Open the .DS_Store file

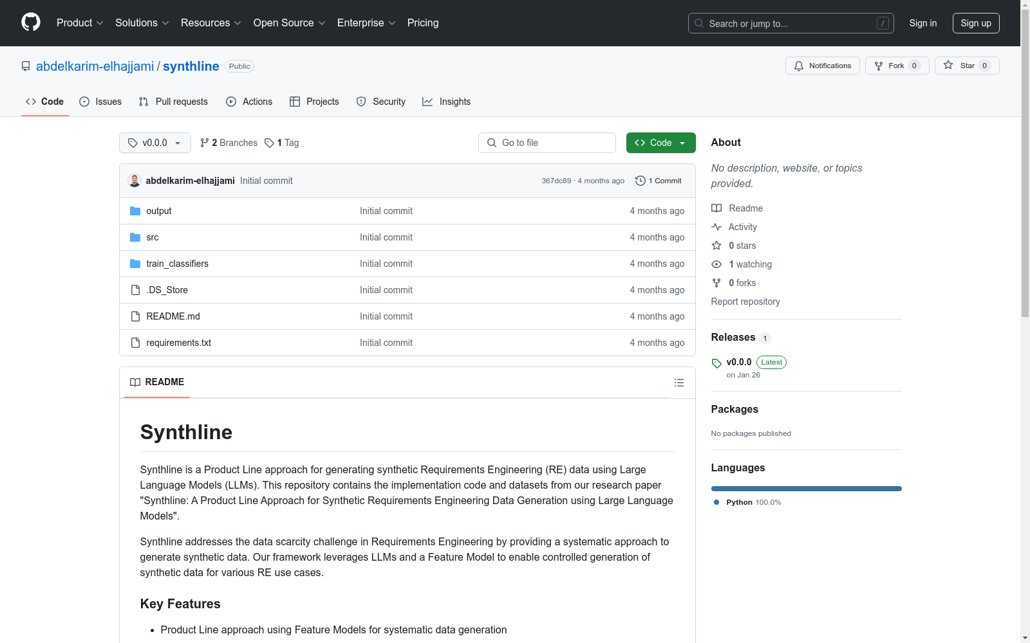click(x=167, y=290)
